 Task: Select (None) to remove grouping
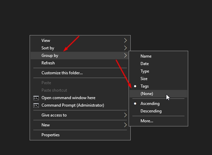tap(147, 94)
